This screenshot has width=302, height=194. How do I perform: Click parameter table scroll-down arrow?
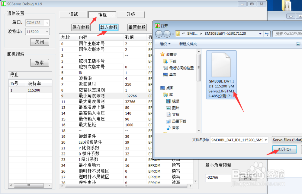pyautogui.click(x=195, y=181)
